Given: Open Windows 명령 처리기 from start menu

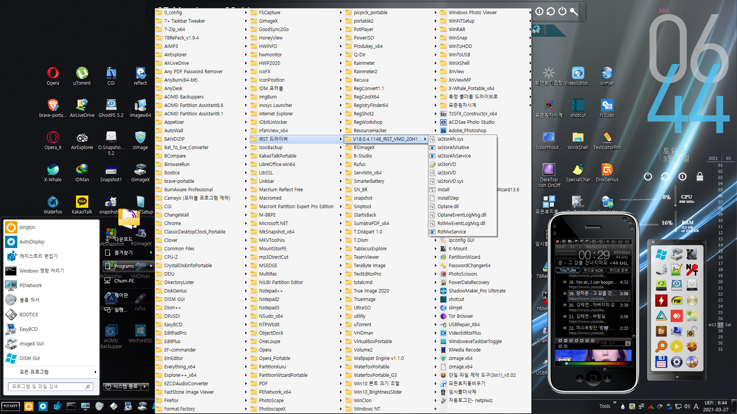Looking at the screenshot, I should (52, 271).
